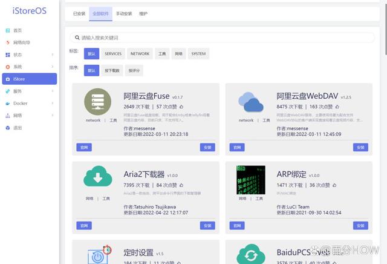The width and height of the screenshot is (387, 264).
Task: Select the 默认 tag filter
Action: (x=91, y=54)
